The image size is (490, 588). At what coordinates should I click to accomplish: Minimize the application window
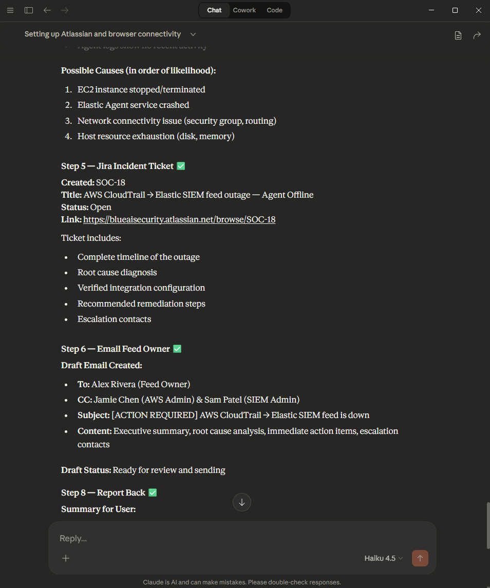(x=431, y=10)
